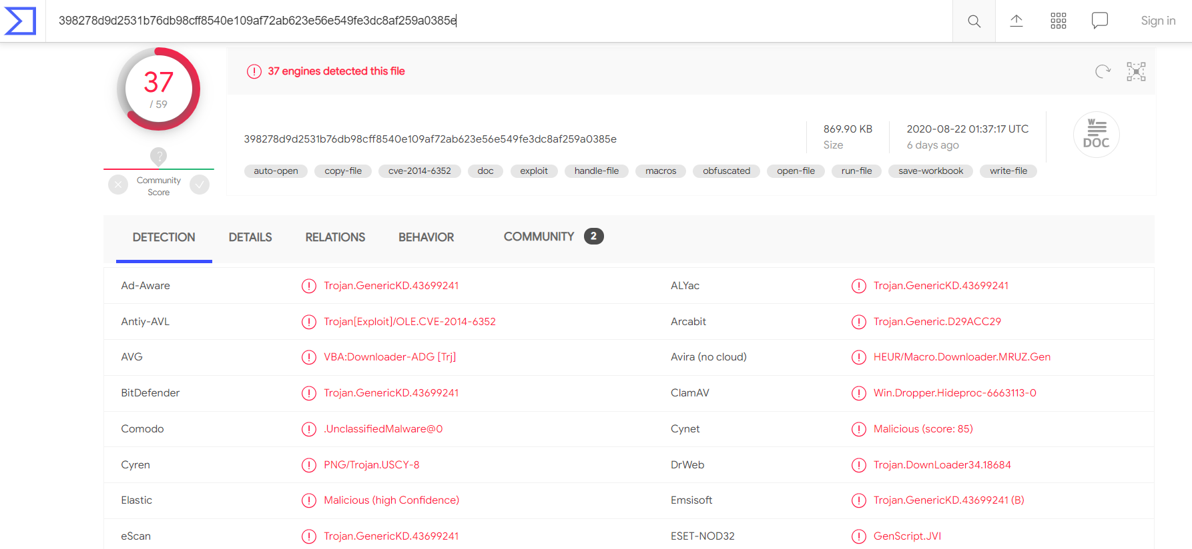
Task: Click the ClamAV alert icon
Action: pyautogui.click(x=859, y=393)
